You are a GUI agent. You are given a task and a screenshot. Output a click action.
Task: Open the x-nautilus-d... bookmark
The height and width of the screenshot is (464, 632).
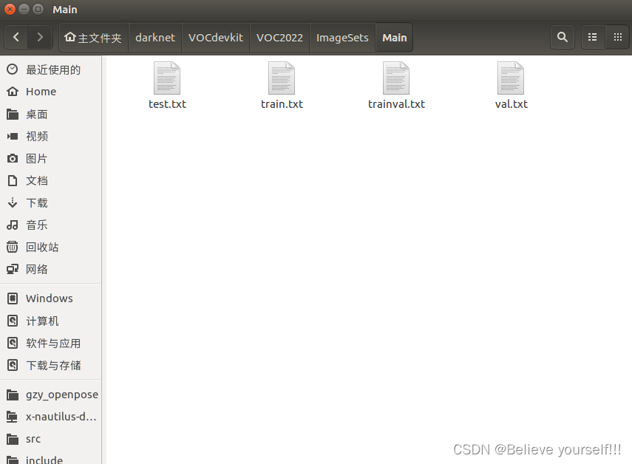coord(51,417)
